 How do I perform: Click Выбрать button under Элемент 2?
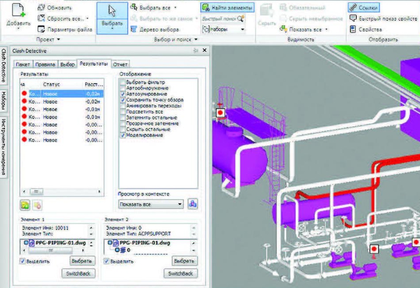183,261
